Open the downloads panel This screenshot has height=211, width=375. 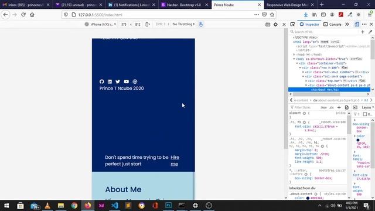[x=306, y=15]
